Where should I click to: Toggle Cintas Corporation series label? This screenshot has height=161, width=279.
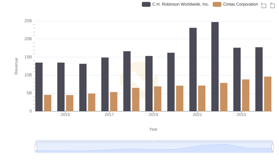pos(240,4)
